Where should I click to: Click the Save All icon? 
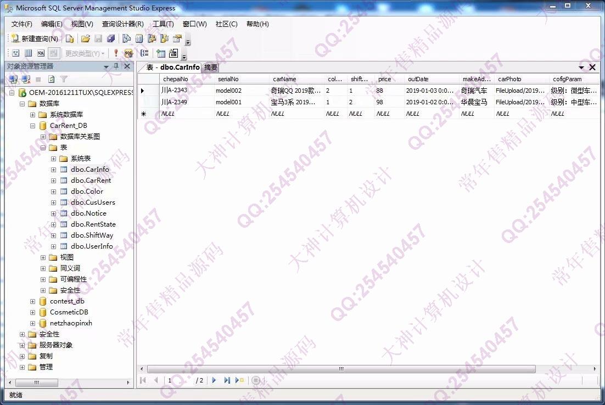pos(111,38)
